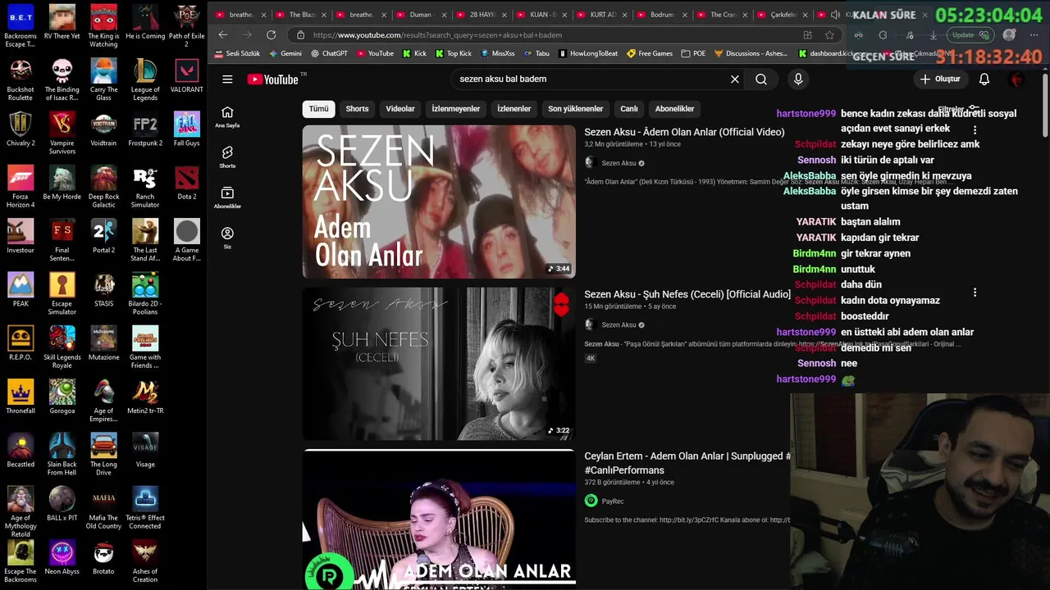1050x590 pixels.
Task: Open Forza Horizon 4 desktop icon
Action: (21, 188)
